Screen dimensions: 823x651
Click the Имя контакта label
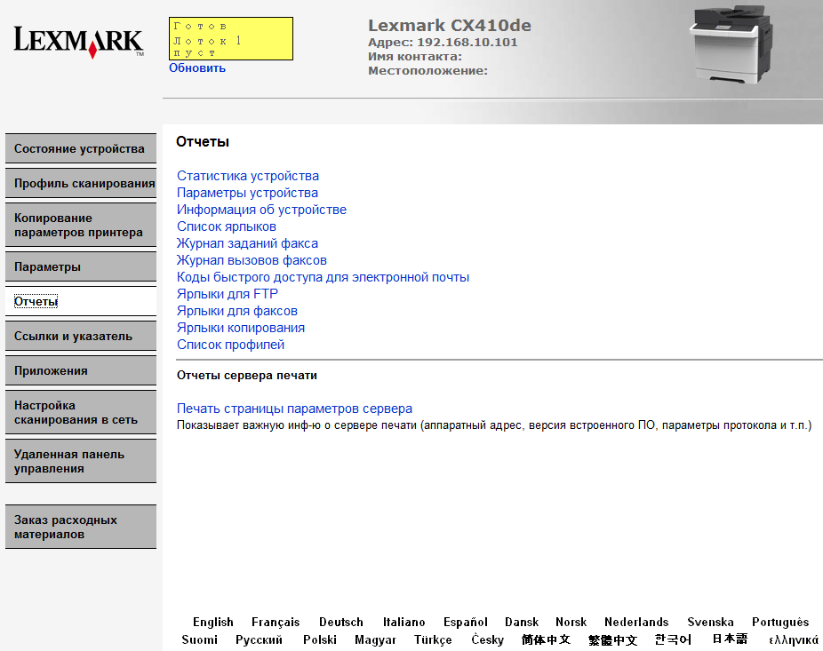[x=415, y=57]
